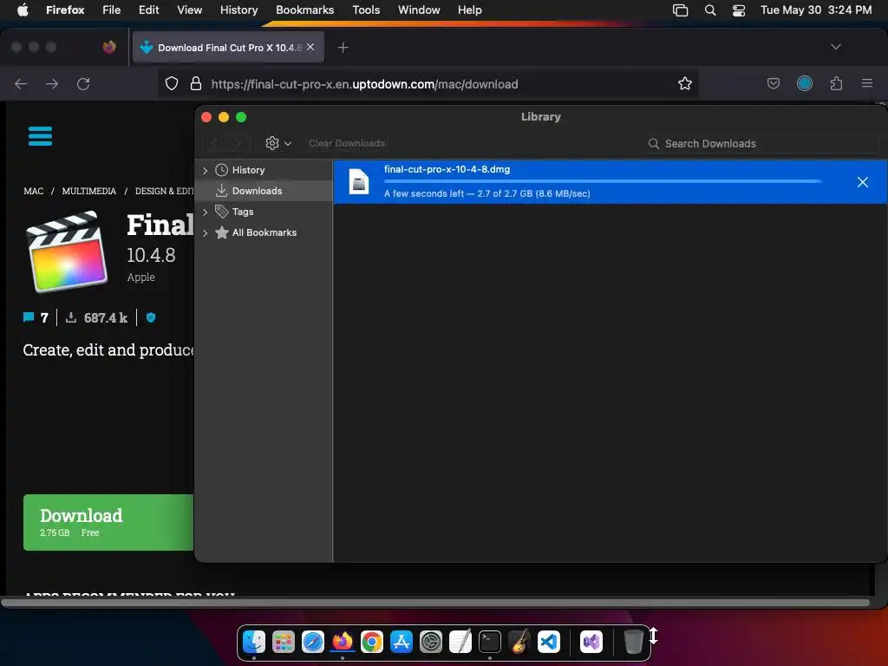Open Finder from the Dock
Viewport: 888px width, 666px height.
tap(254, 642)
